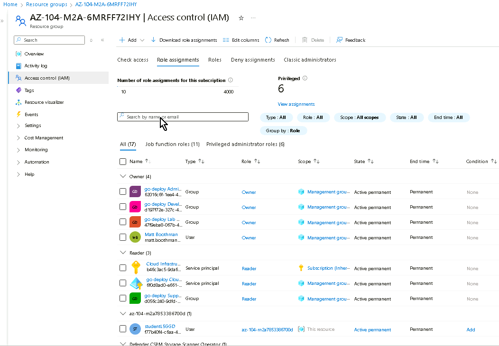Click the search by name or email field
Viewport: 499px width, 346px height.
click(x=183, y=117)
